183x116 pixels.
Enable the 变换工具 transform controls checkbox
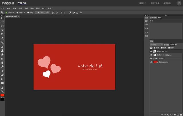tap(17, 12)
